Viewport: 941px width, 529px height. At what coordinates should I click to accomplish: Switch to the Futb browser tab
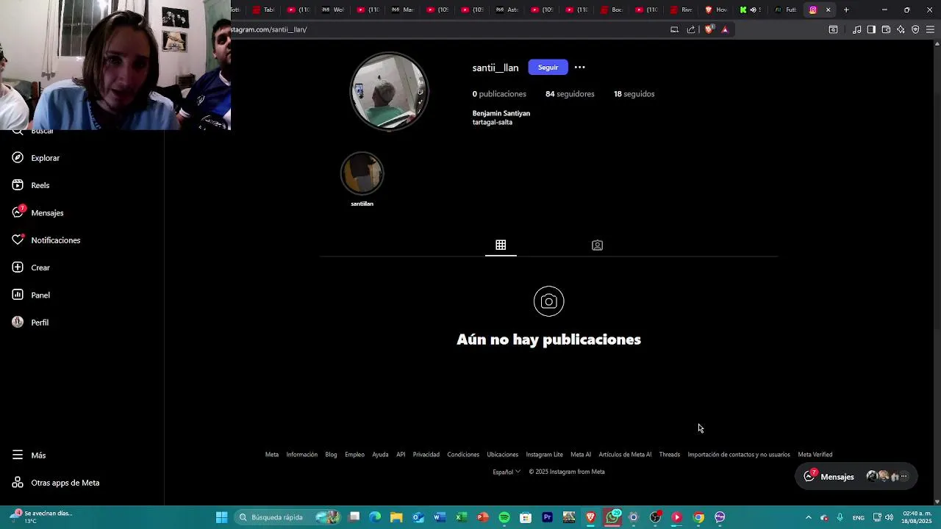[786, 10]
